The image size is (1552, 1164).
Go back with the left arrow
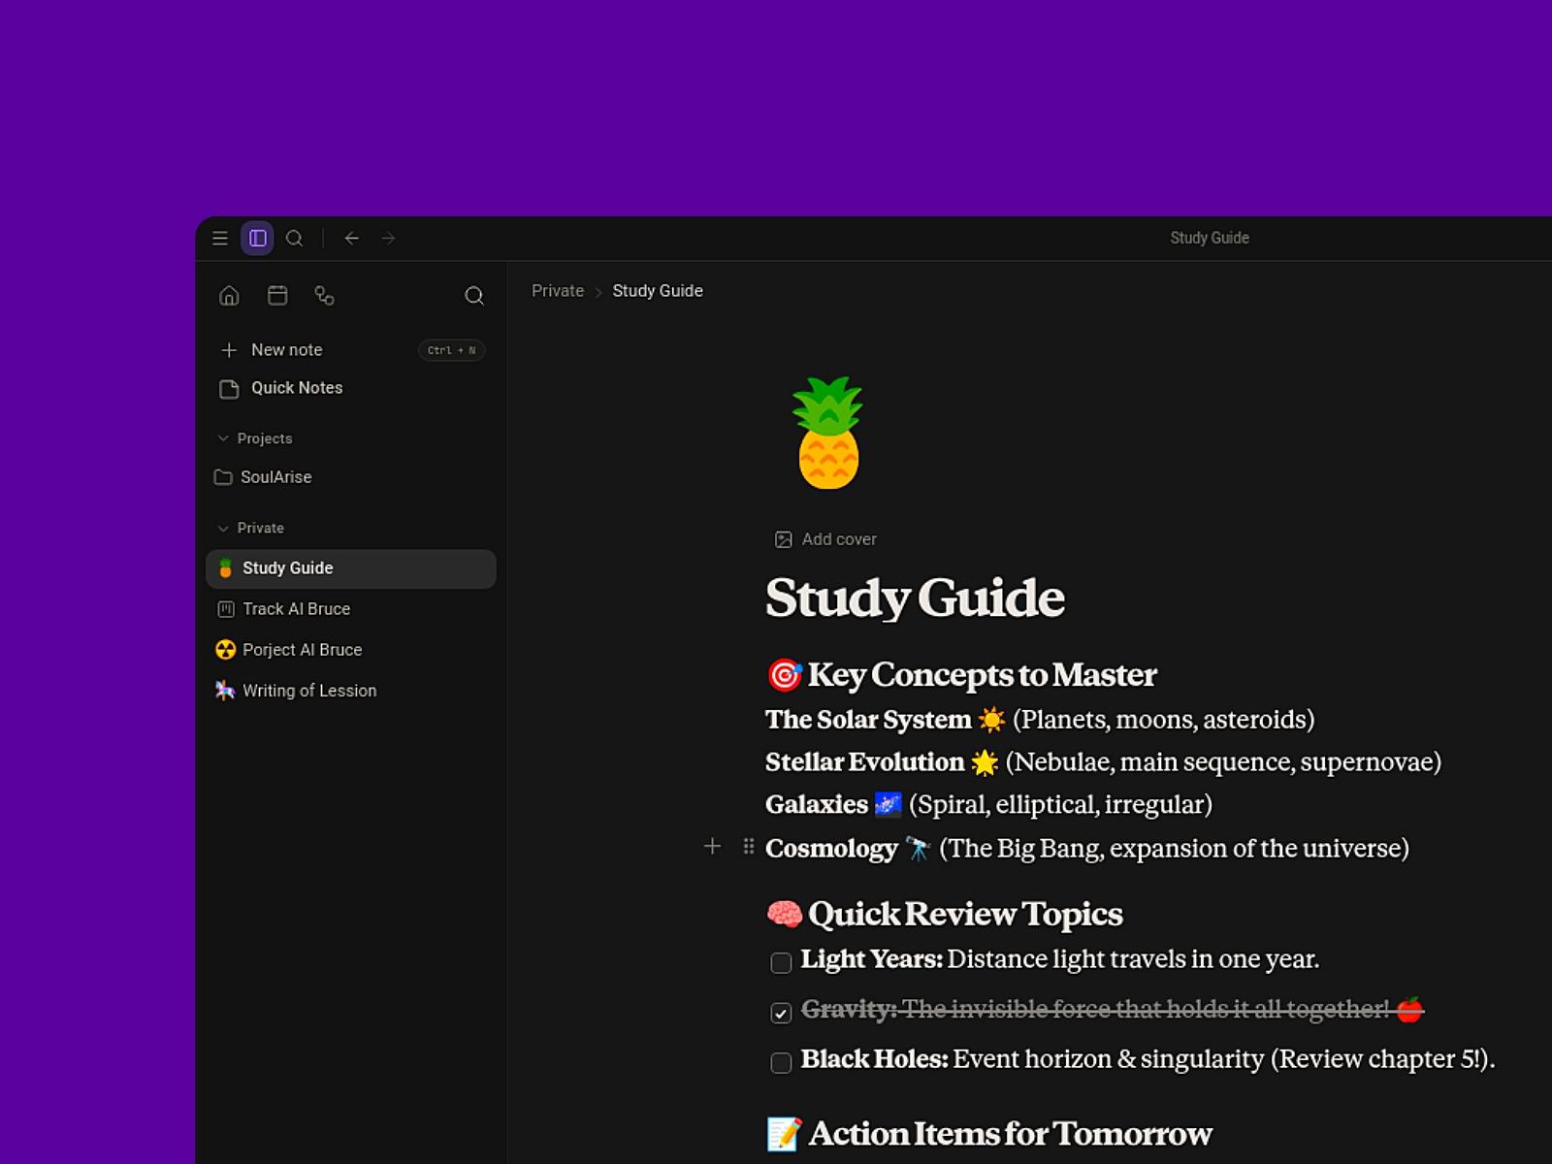[x=351, y=238]
